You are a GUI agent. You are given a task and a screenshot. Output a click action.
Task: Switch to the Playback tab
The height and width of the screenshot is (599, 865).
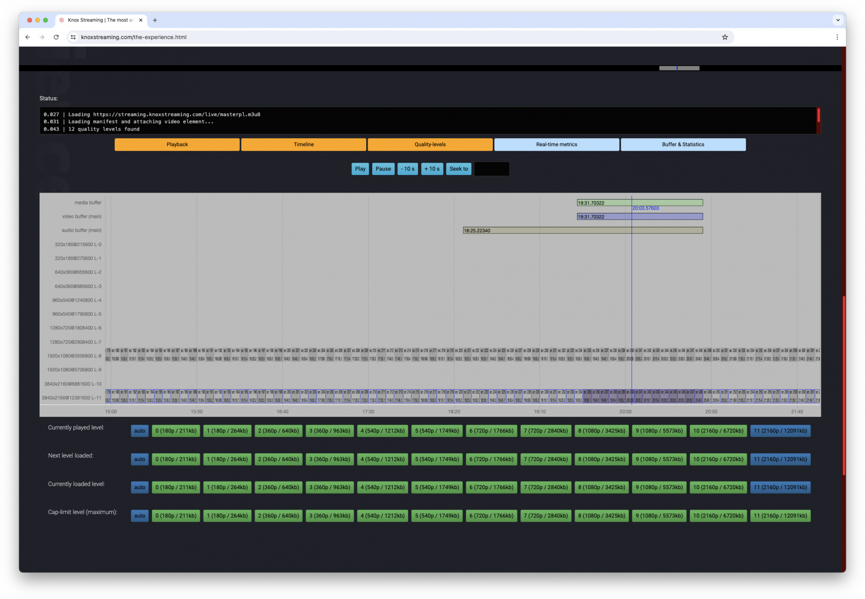click(x=177, y=144)
